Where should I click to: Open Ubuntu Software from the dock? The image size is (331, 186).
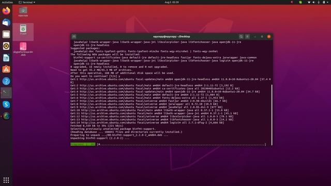[6, 69]
